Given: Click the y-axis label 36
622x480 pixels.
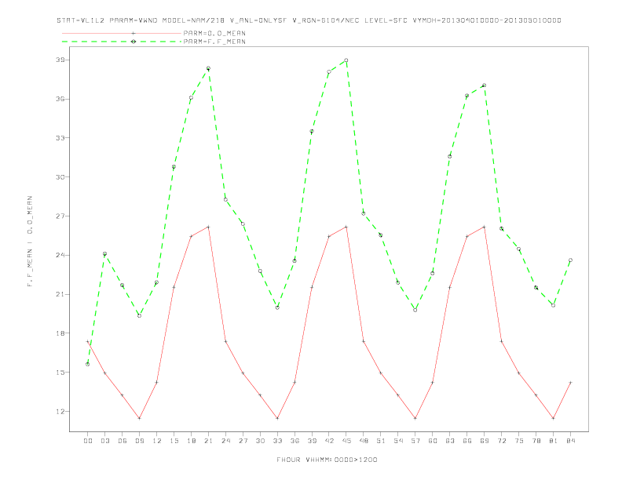Looking at the screenshot, I should tap(60, 99).
